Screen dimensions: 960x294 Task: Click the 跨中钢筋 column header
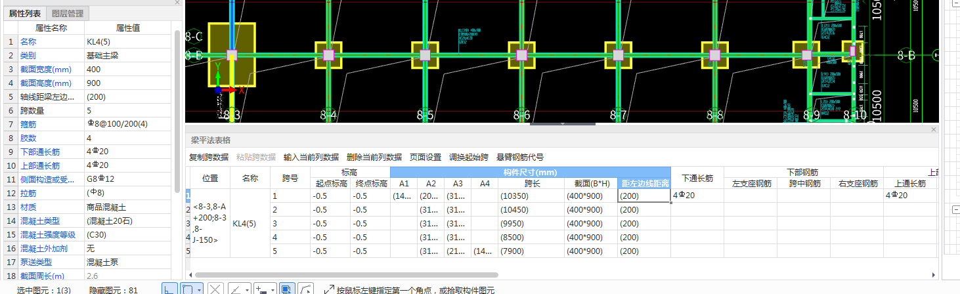(x=804, y=183)
